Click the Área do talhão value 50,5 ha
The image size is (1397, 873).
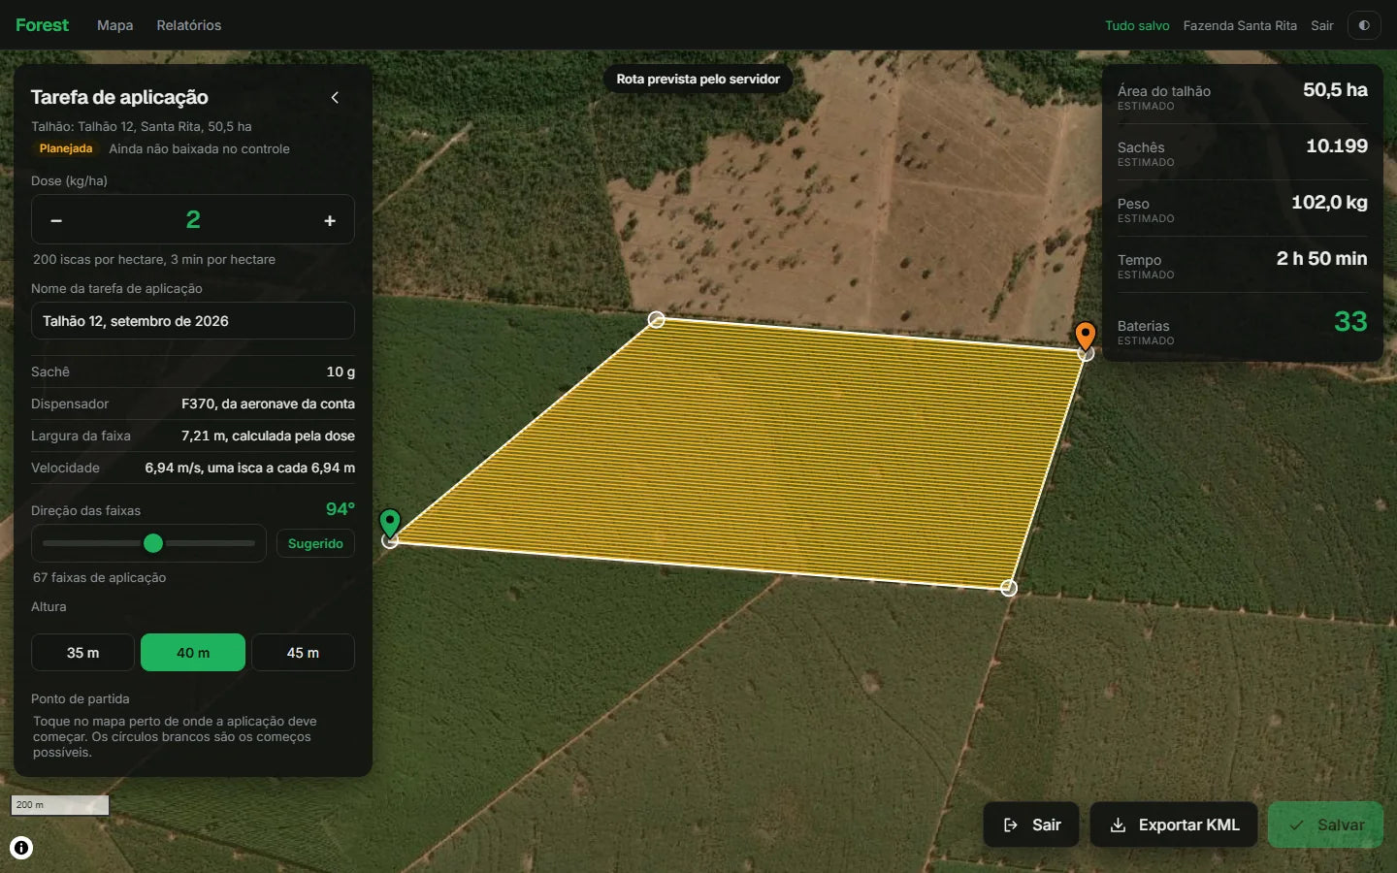pyautogui.click(x=1335, y=90)
